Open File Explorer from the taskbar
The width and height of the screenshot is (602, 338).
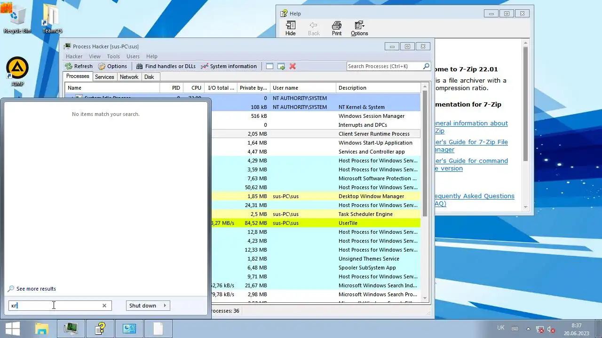[x=41, y=329]
